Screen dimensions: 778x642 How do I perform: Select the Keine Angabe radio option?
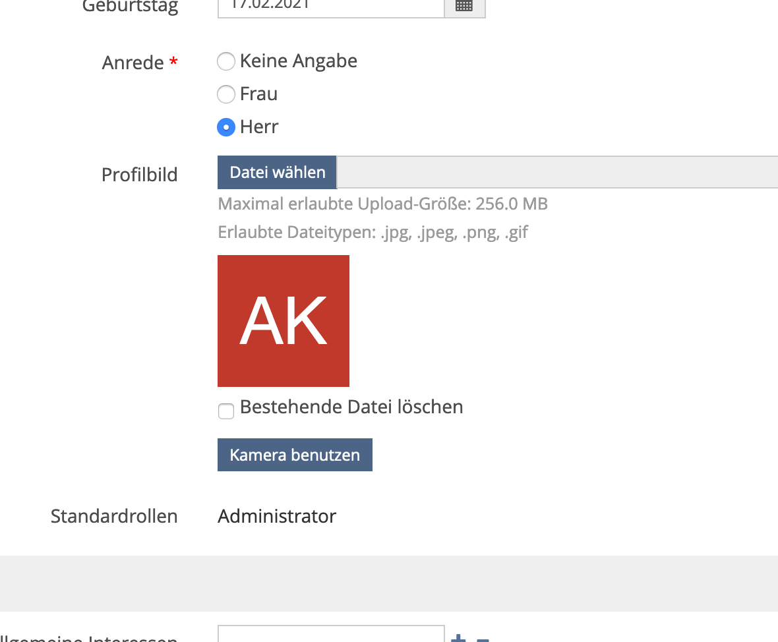(226, 62)
